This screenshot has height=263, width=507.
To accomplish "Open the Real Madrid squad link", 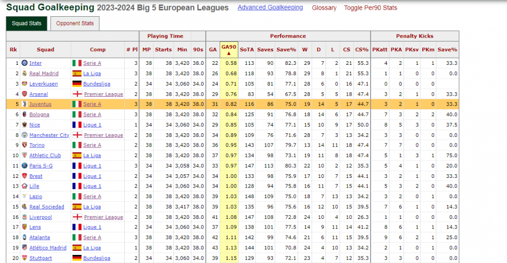I will point(44,73).
